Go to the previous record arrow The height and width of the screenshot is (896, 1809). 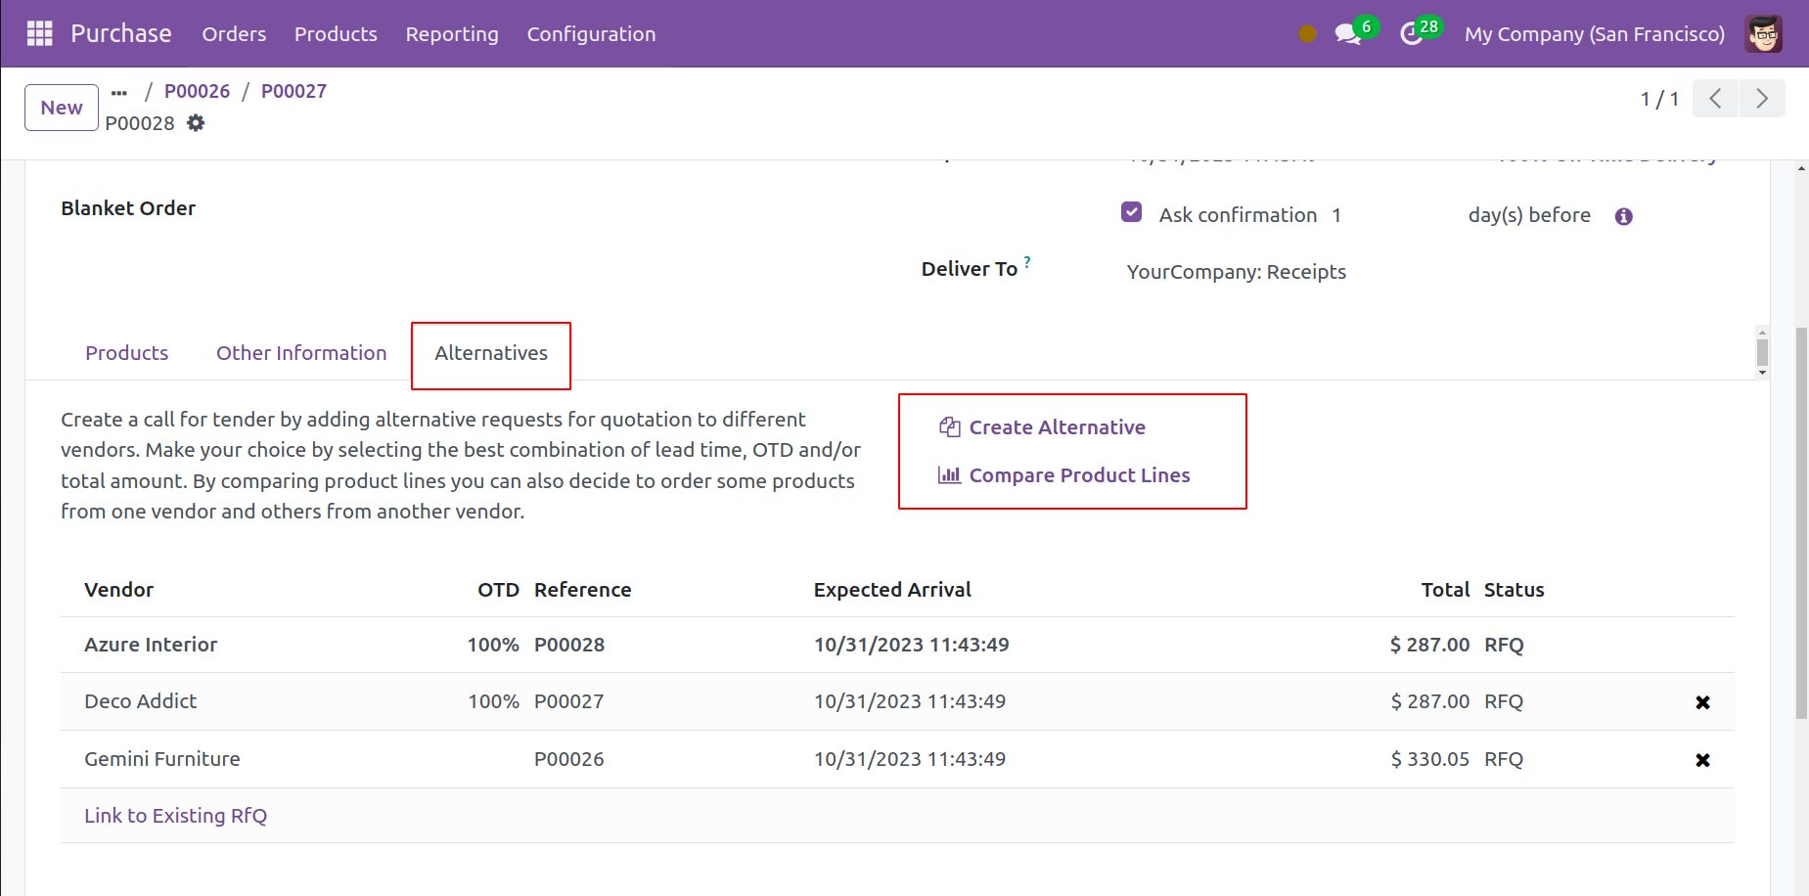(x=1715, y=99)
